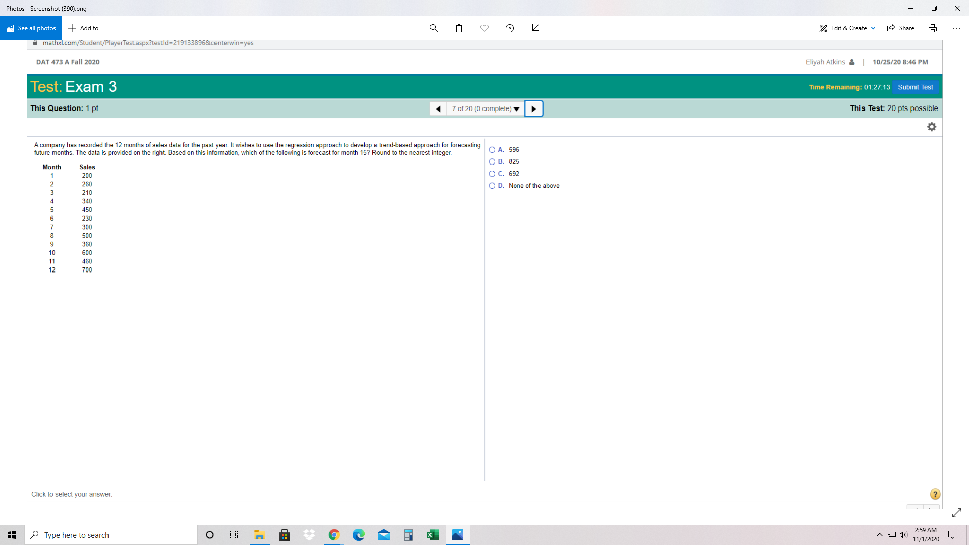Viewport: 969px width, 545px height.
Task: Open the crop tool
Action: coord(535,28)
